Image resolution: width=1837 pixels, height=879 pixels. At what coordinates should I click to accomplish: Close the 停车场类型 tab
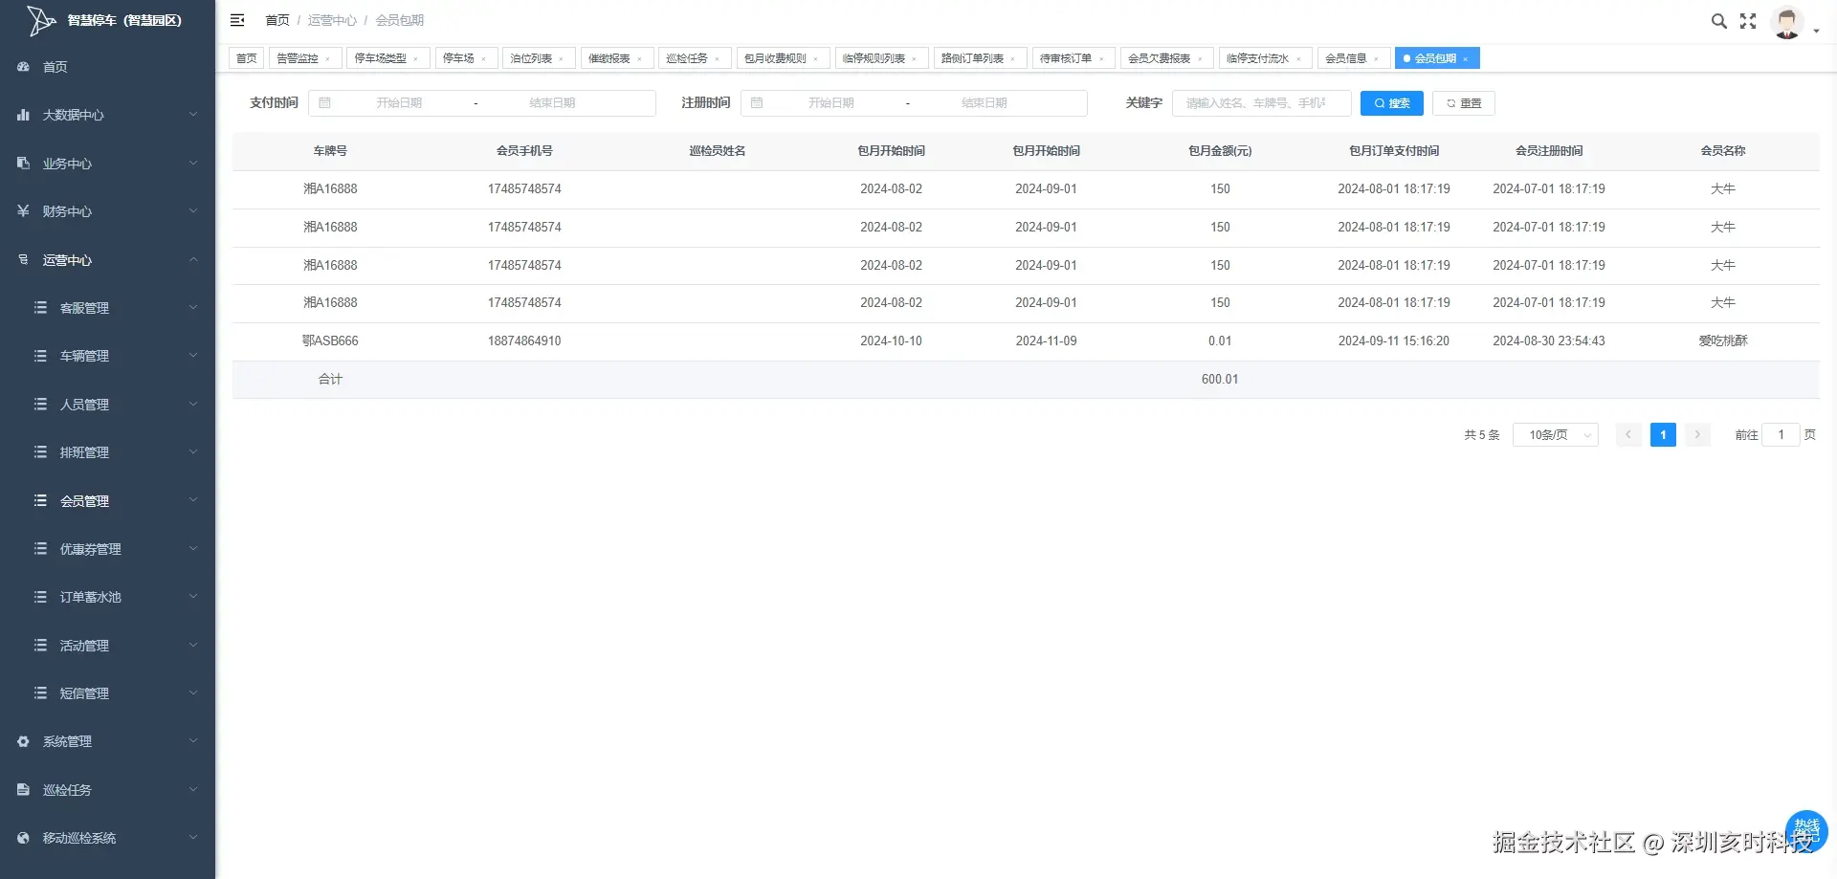tap(415, 59)
